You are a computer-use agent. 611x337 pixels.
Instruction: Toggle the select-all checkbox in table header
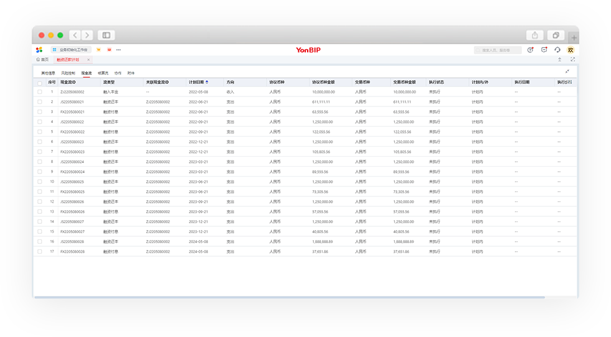coord(40,83)
